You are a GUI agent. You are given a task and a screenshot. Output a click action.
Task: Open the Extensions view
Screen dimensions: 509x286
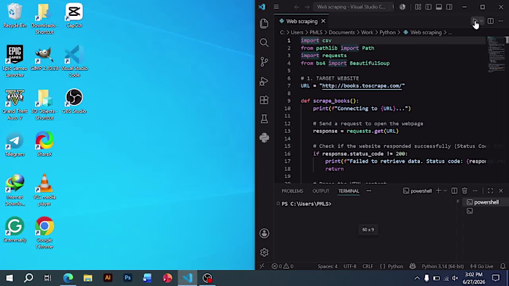click(x=264, y=100)
